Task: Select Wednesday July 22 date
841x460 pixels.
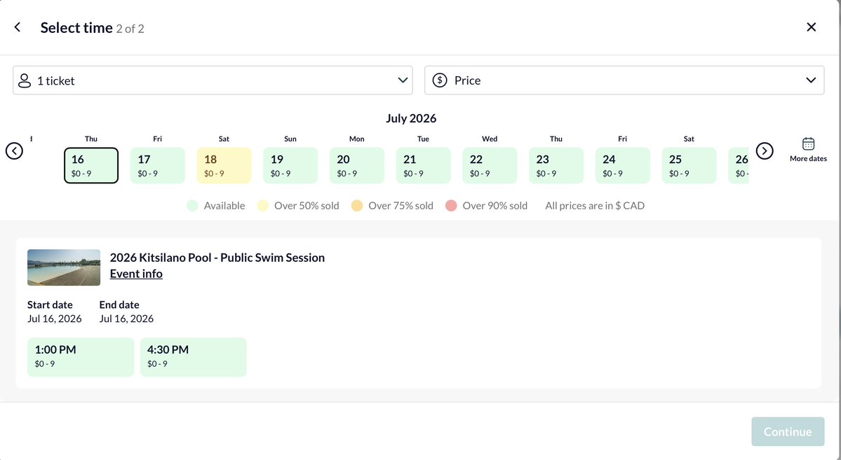Action: 490,165
